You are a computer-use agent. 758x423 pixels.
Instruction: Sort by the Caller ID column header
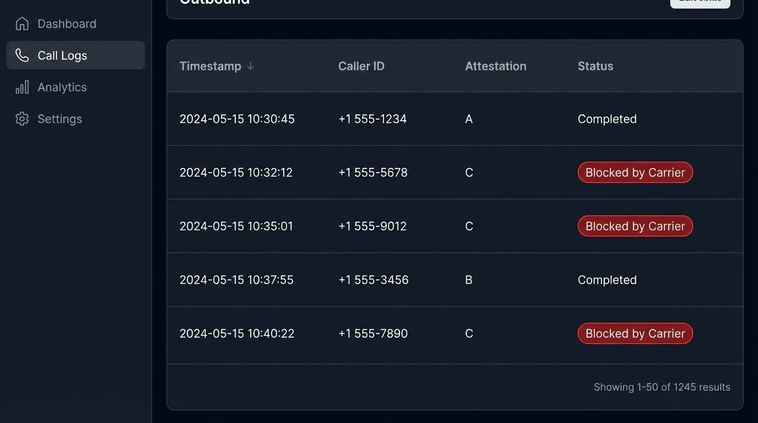pyautogui.click(x=361, y=66)
